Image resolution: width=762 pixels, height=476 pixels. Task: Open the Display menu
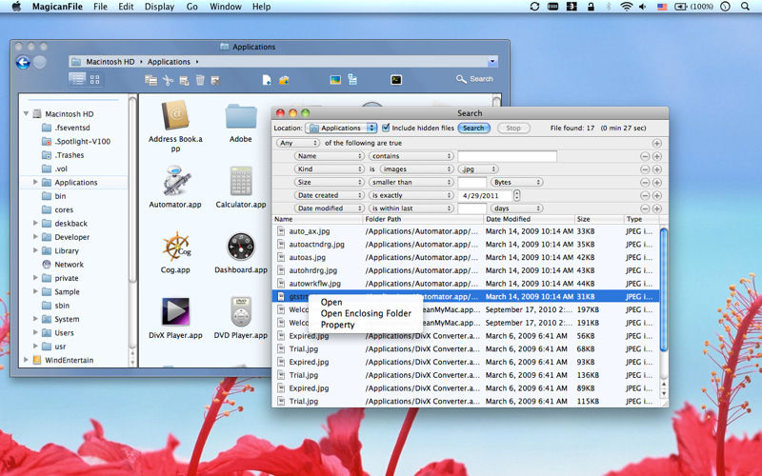point(159,7)
